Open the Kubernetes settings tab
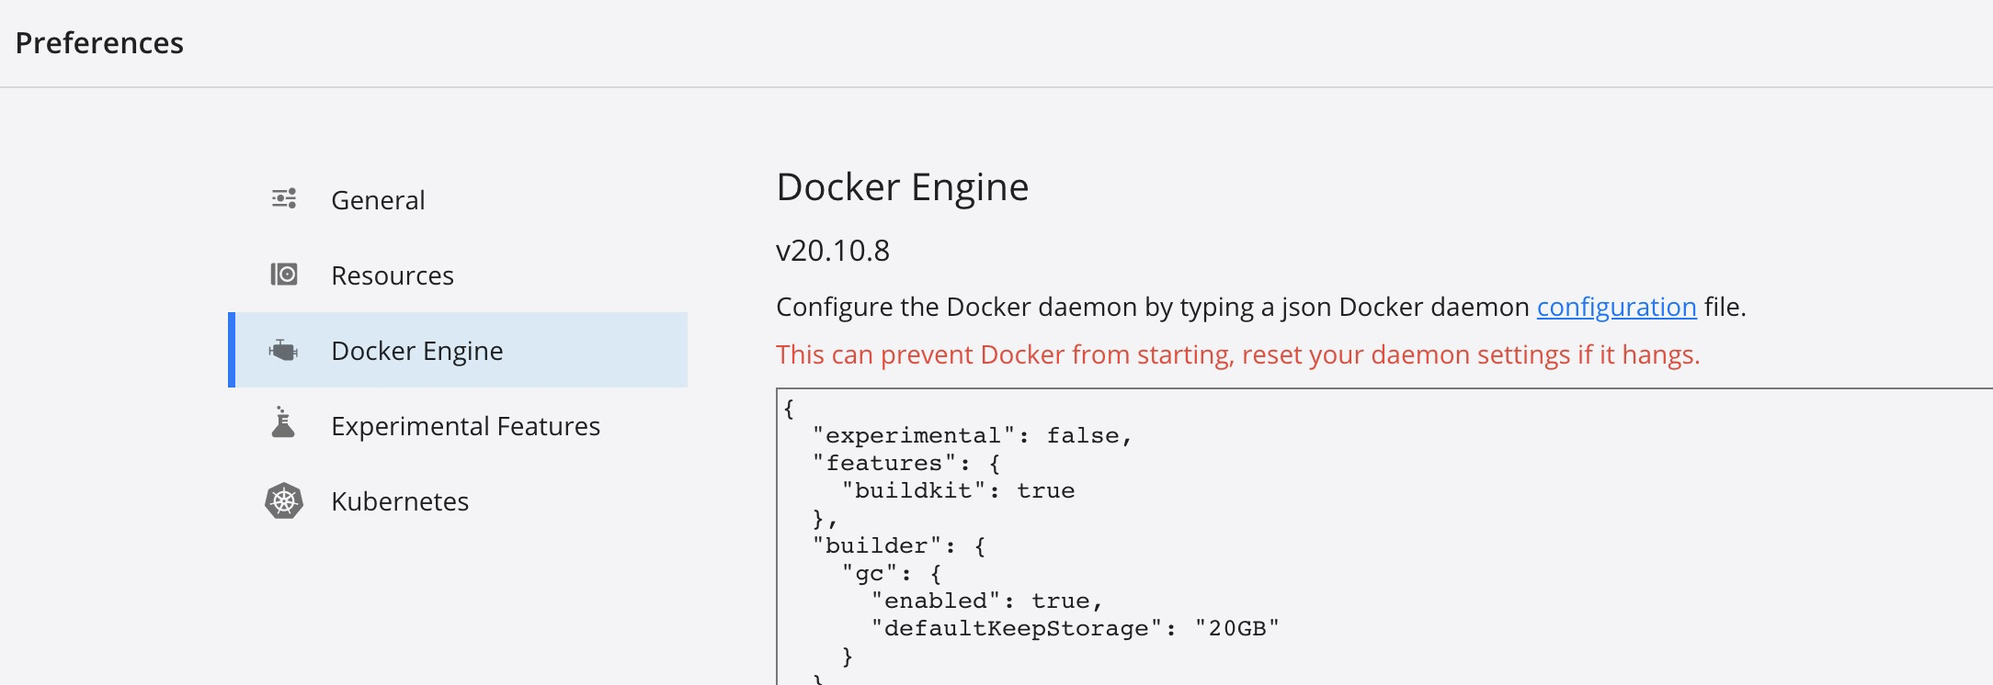The image size is (1993, 685). tap(458, 500)
